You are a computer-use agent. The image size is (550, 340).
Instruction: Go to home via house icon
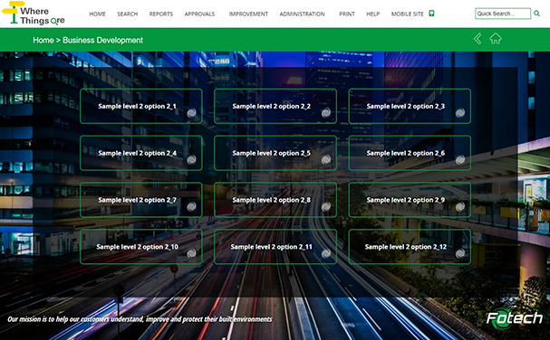click(496, 39)
